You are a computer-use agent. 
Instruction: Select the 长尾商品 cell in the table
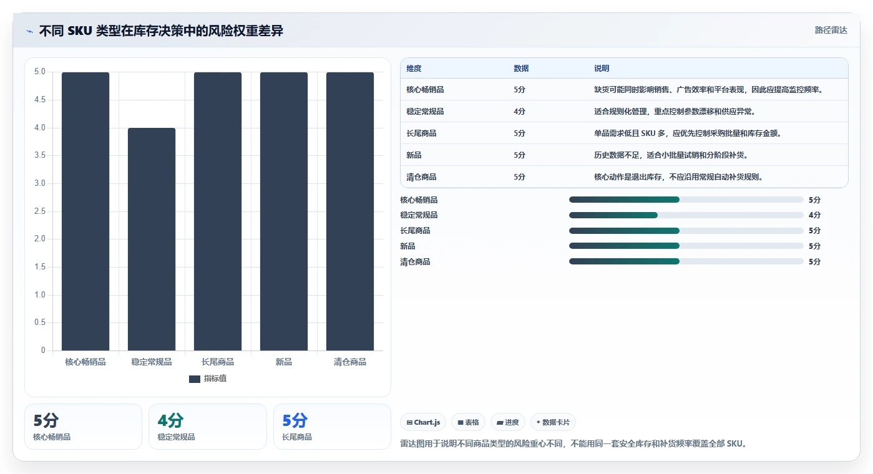pyautogui.click(x=421, y=133)
